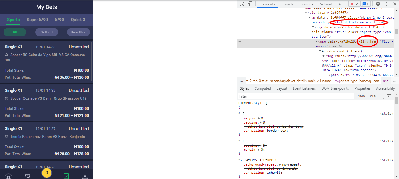Toggle the computed styles sidebar pane
The width and height of the screenshot is (399, 179).
click(389, 96)
